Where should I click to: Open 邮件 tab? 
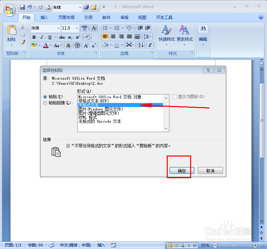(106, 17)
